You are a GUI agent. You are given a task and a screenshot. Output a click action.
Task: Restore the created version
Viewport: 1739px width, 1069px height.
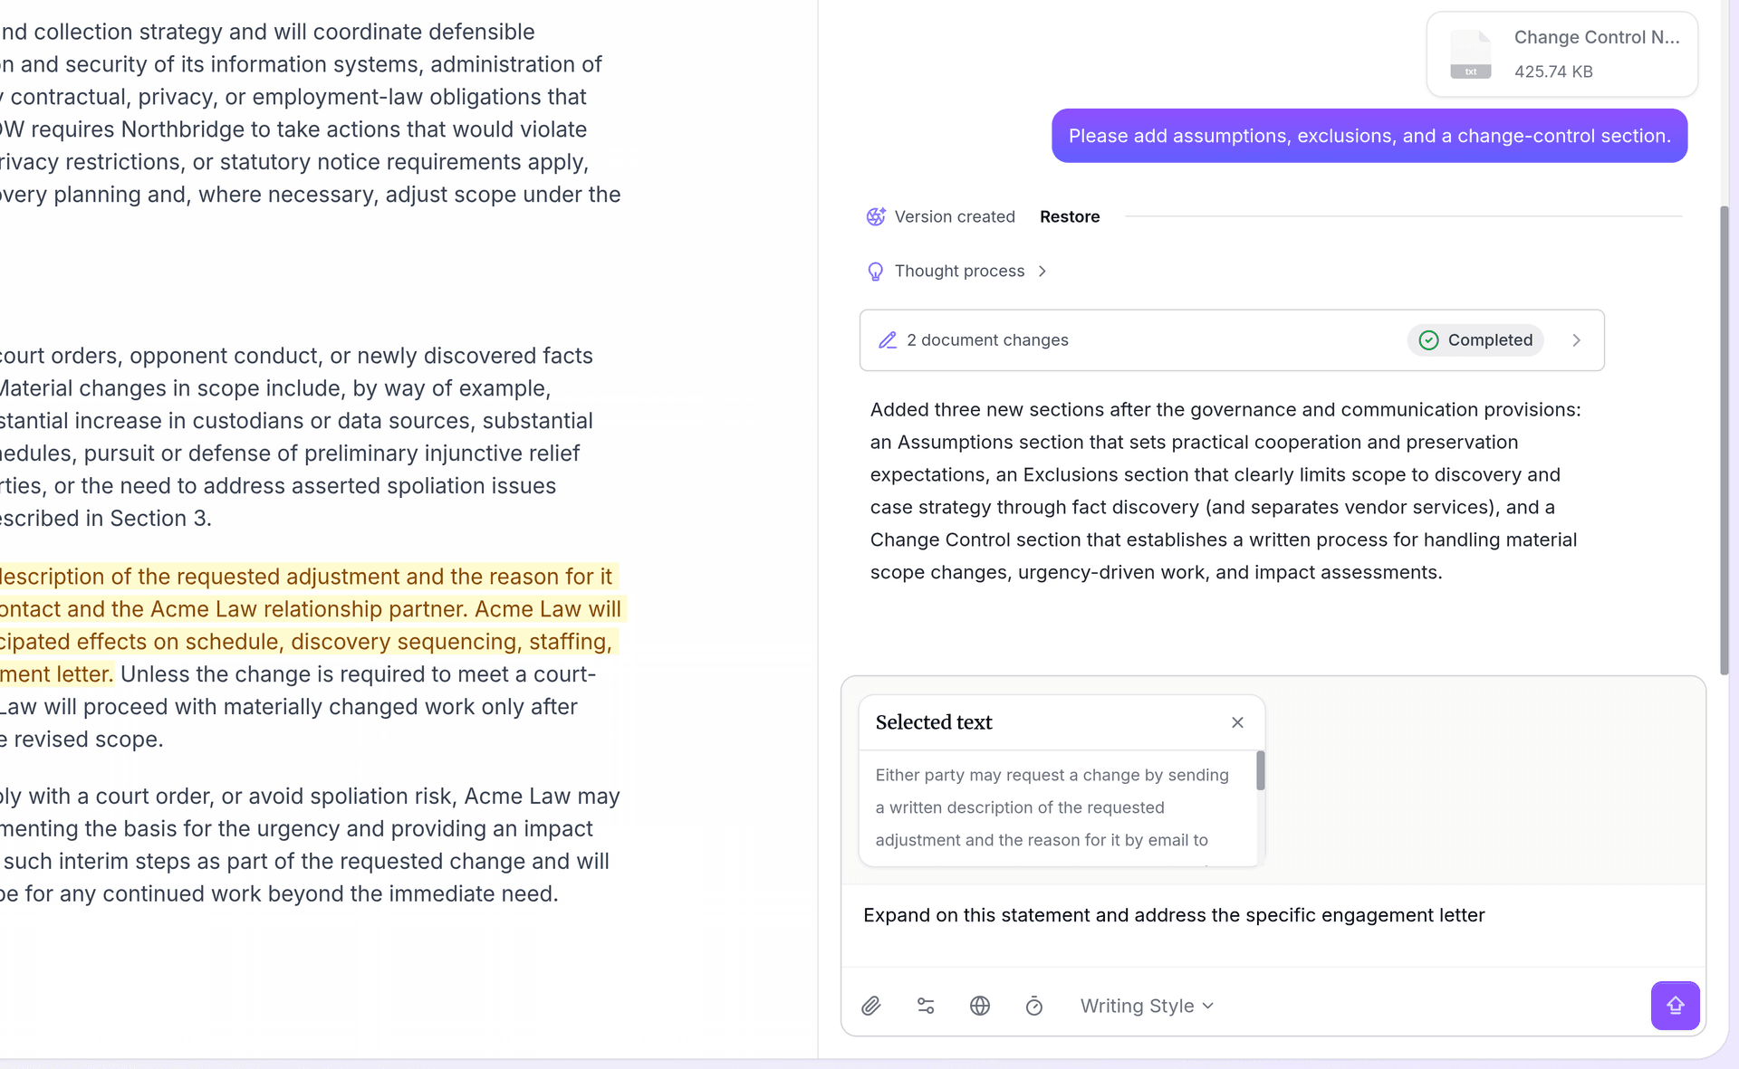pyautogui.click(x=1069, y=216)
